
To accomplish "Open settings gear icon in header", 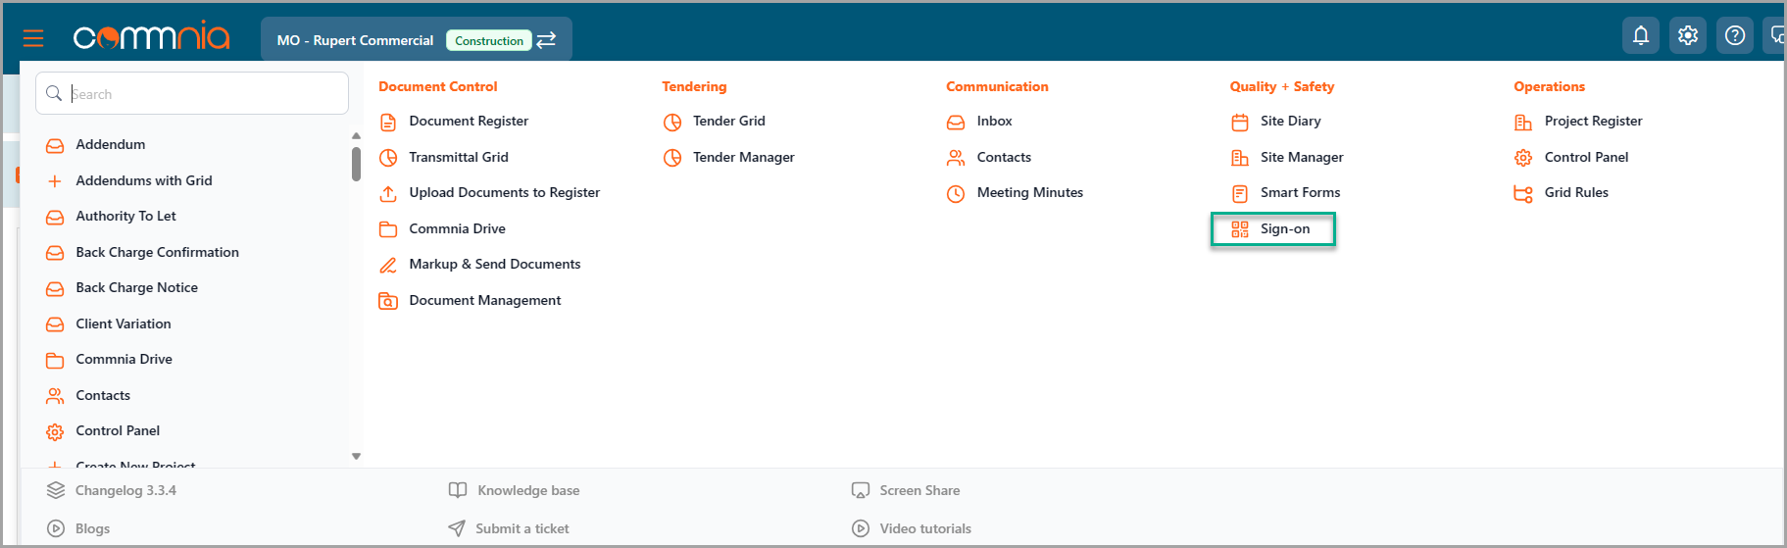I will 1687,36.
